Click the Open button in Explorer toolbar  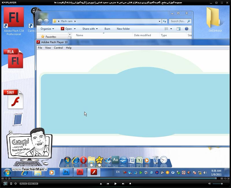click(66, 29)
